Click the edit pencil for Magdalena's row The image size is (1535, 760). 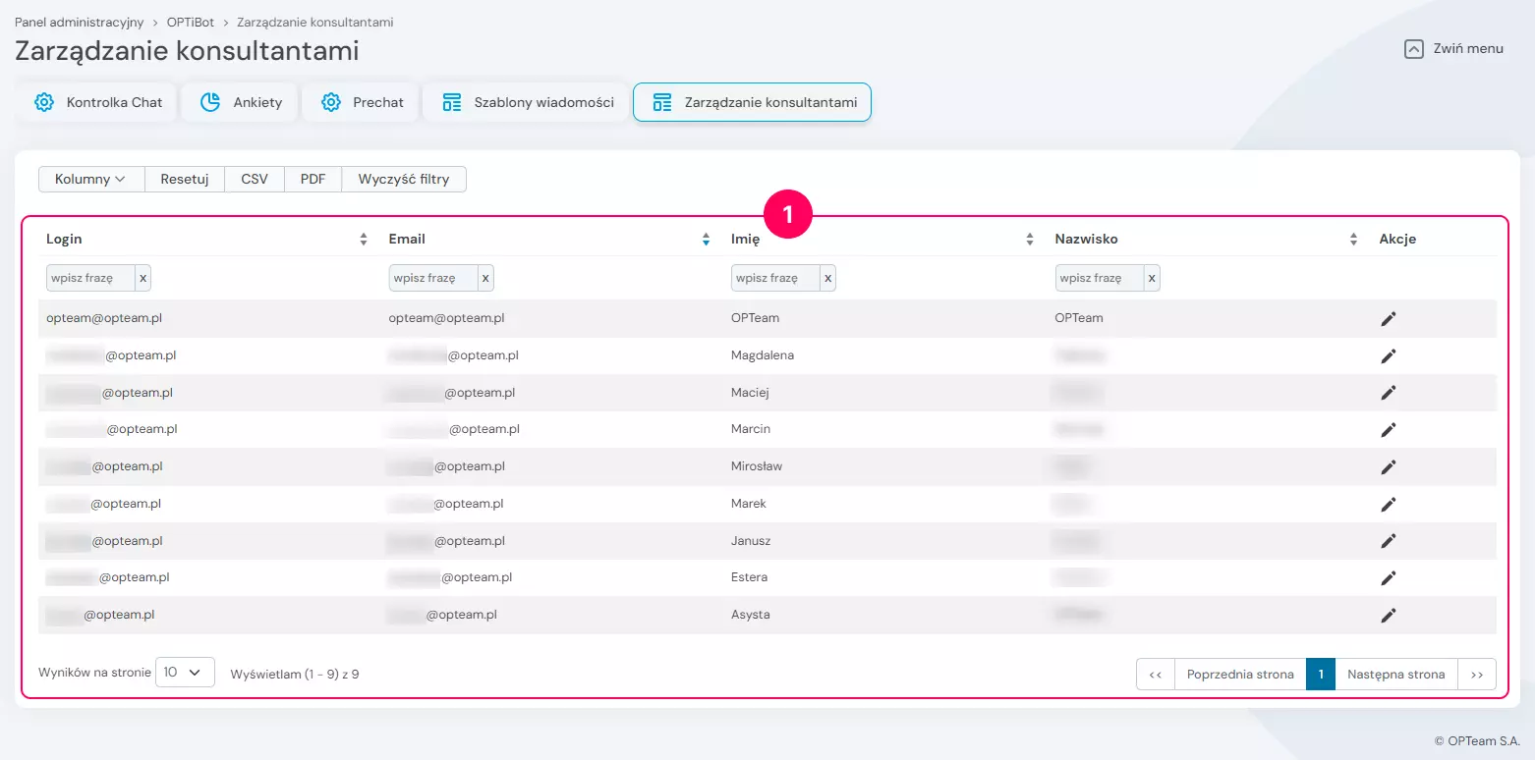[x=1388, y=355]
